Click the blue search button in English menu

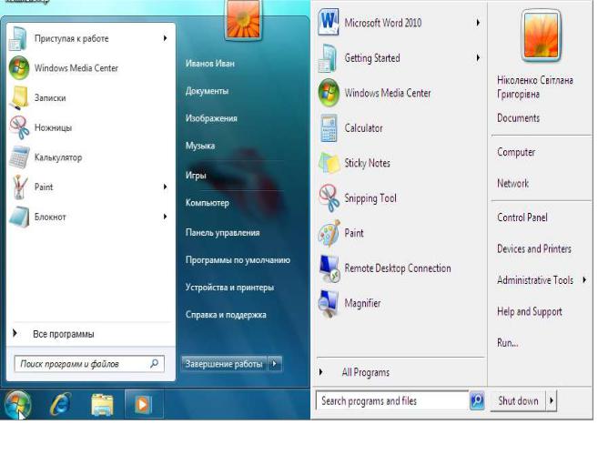(477, 400)
